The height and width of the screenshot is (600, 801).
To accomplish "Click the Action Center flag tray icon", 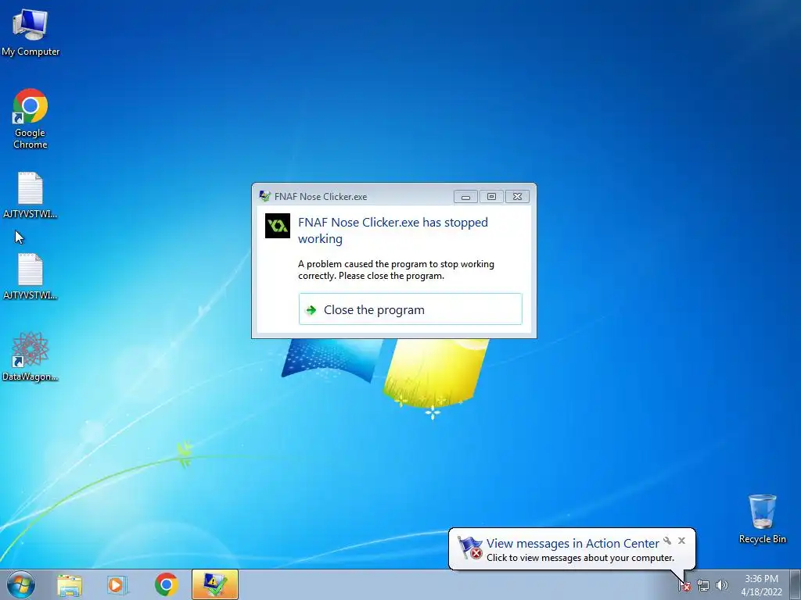I will pos(684,586).
